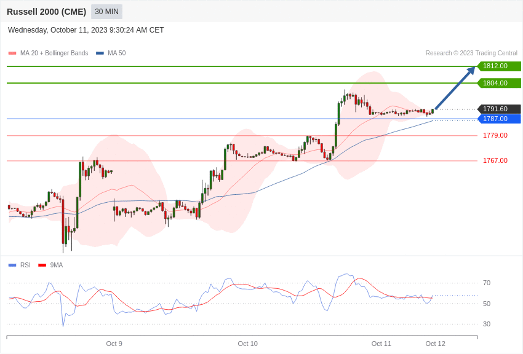Toggle the 9MA legend entry
Image resolution: width=523 pixels, height=354 pixels.
[x=50, y=265]
